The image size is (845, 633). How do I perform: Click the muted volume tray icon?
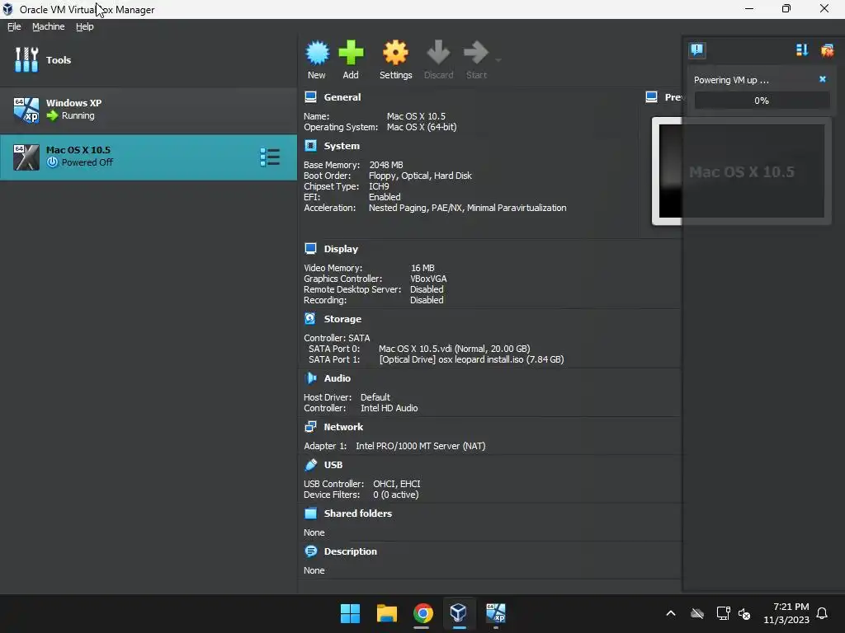[x=744, y=613]
